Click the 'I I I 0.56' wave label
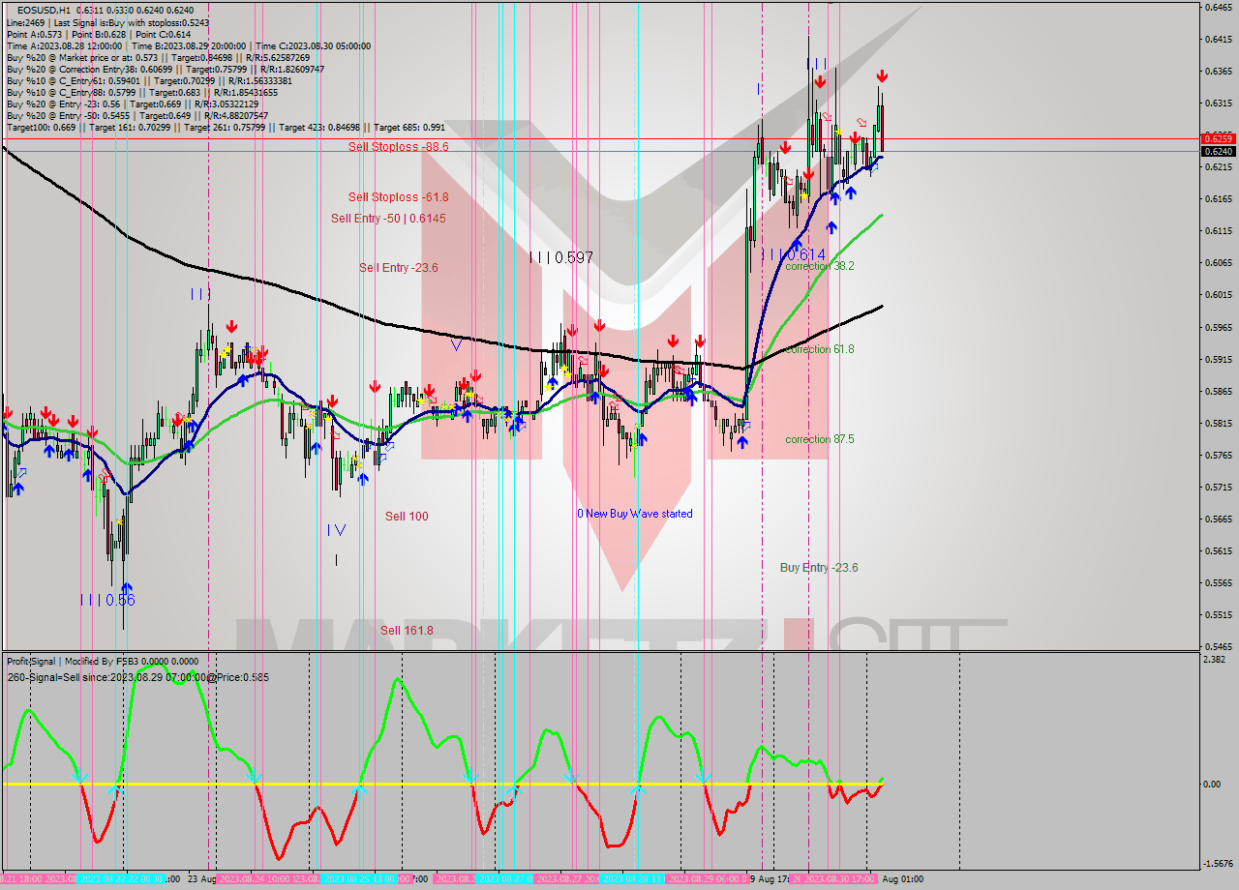 pyautogui.click(x=107, y=600)
